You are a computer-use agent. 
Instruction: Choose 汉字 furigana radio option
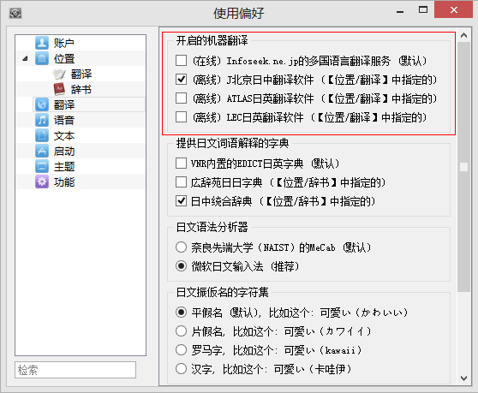[181, 369]
